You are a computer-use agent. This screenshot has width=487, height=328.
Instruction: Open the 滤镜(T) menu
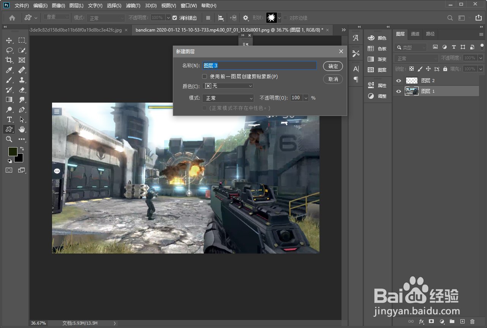point(133,6)
